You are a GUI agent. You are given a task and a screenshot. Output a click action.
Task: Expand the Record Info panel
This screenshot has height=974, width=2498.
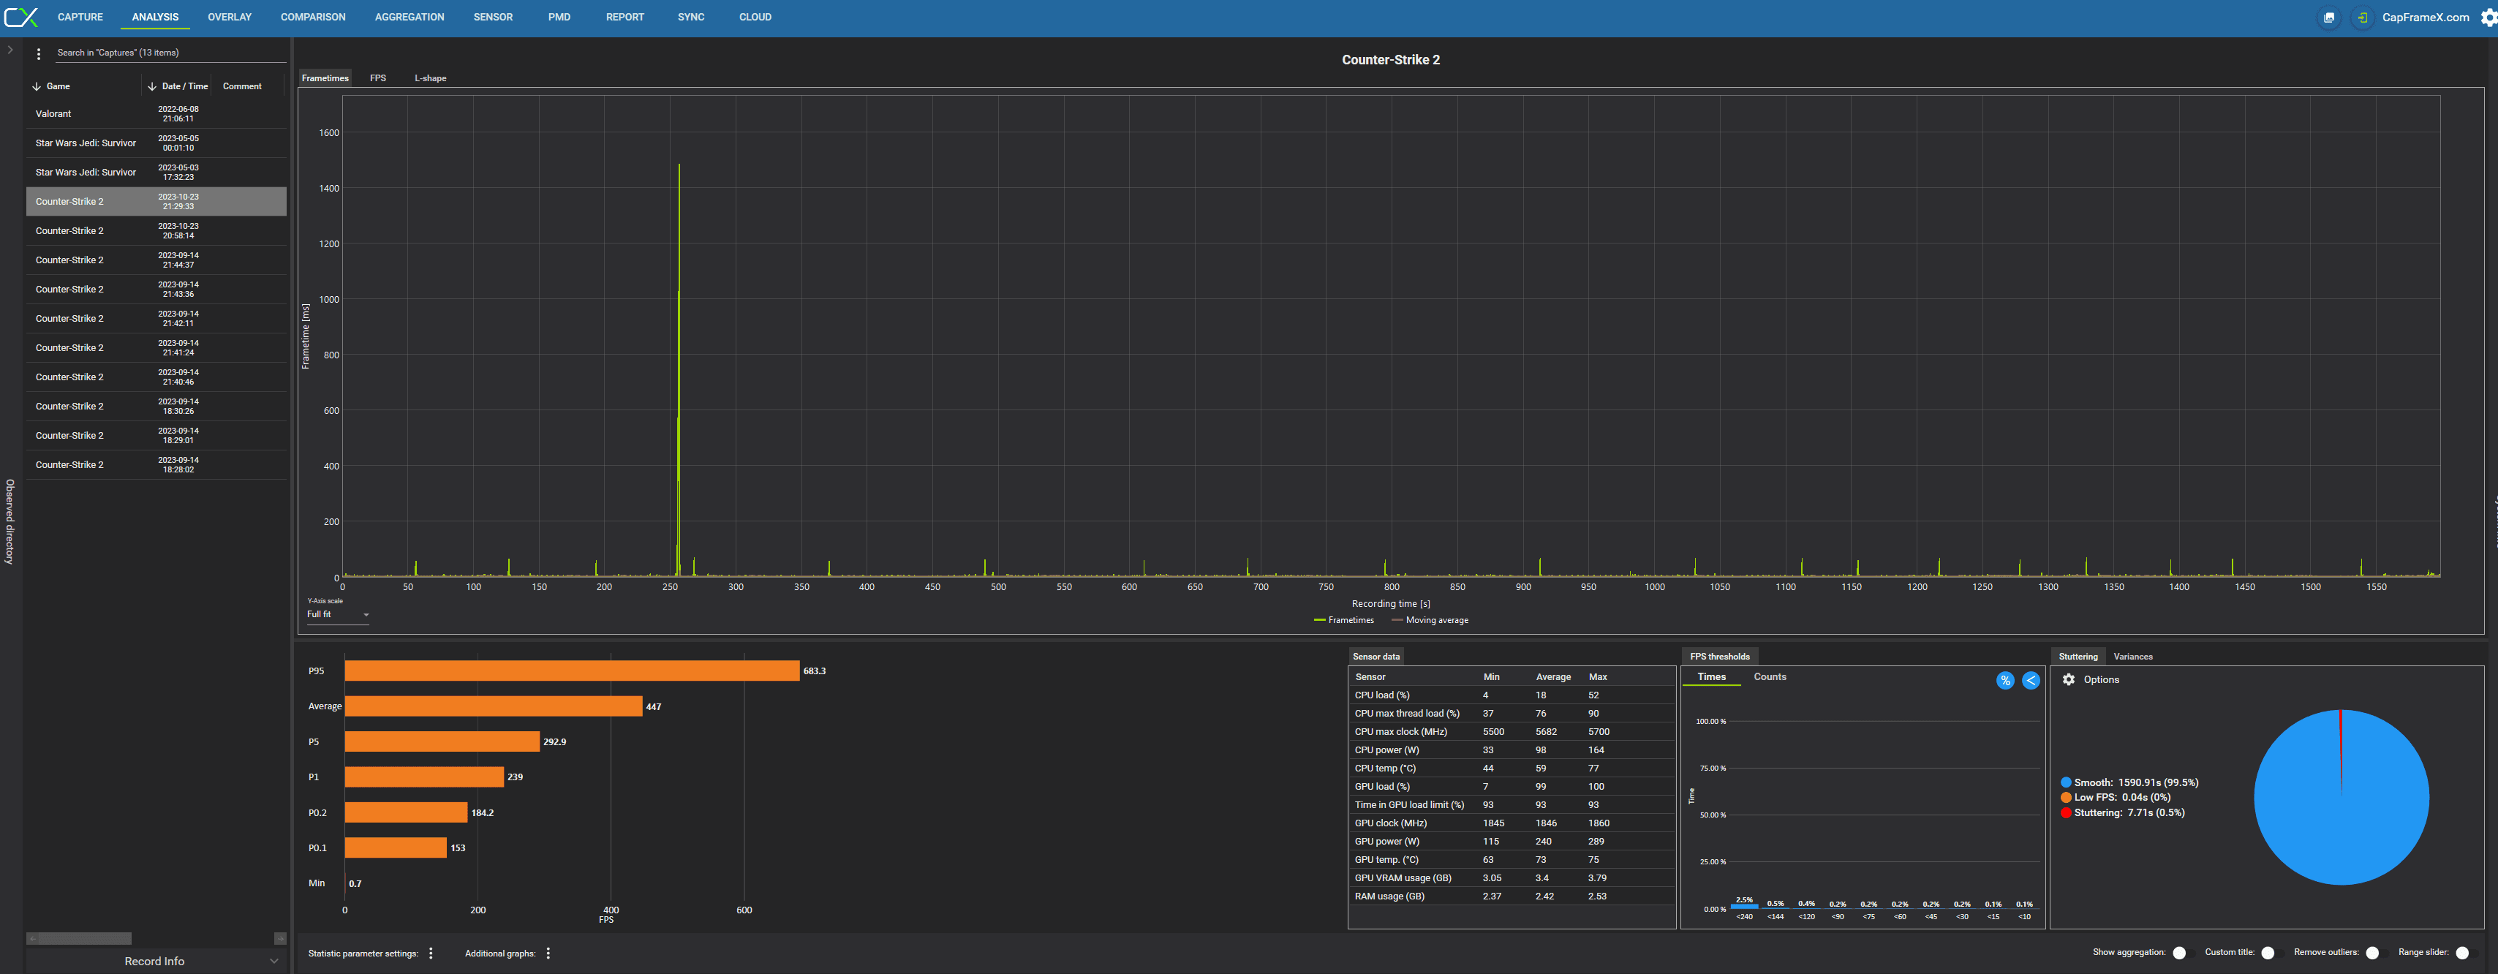(155, 960)
